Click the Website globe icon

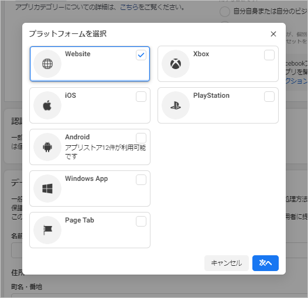tap(47, 64)
